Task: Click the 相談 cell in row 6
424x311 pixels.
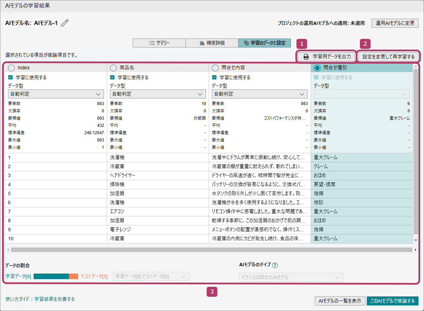Action: (x=362, y=202)
